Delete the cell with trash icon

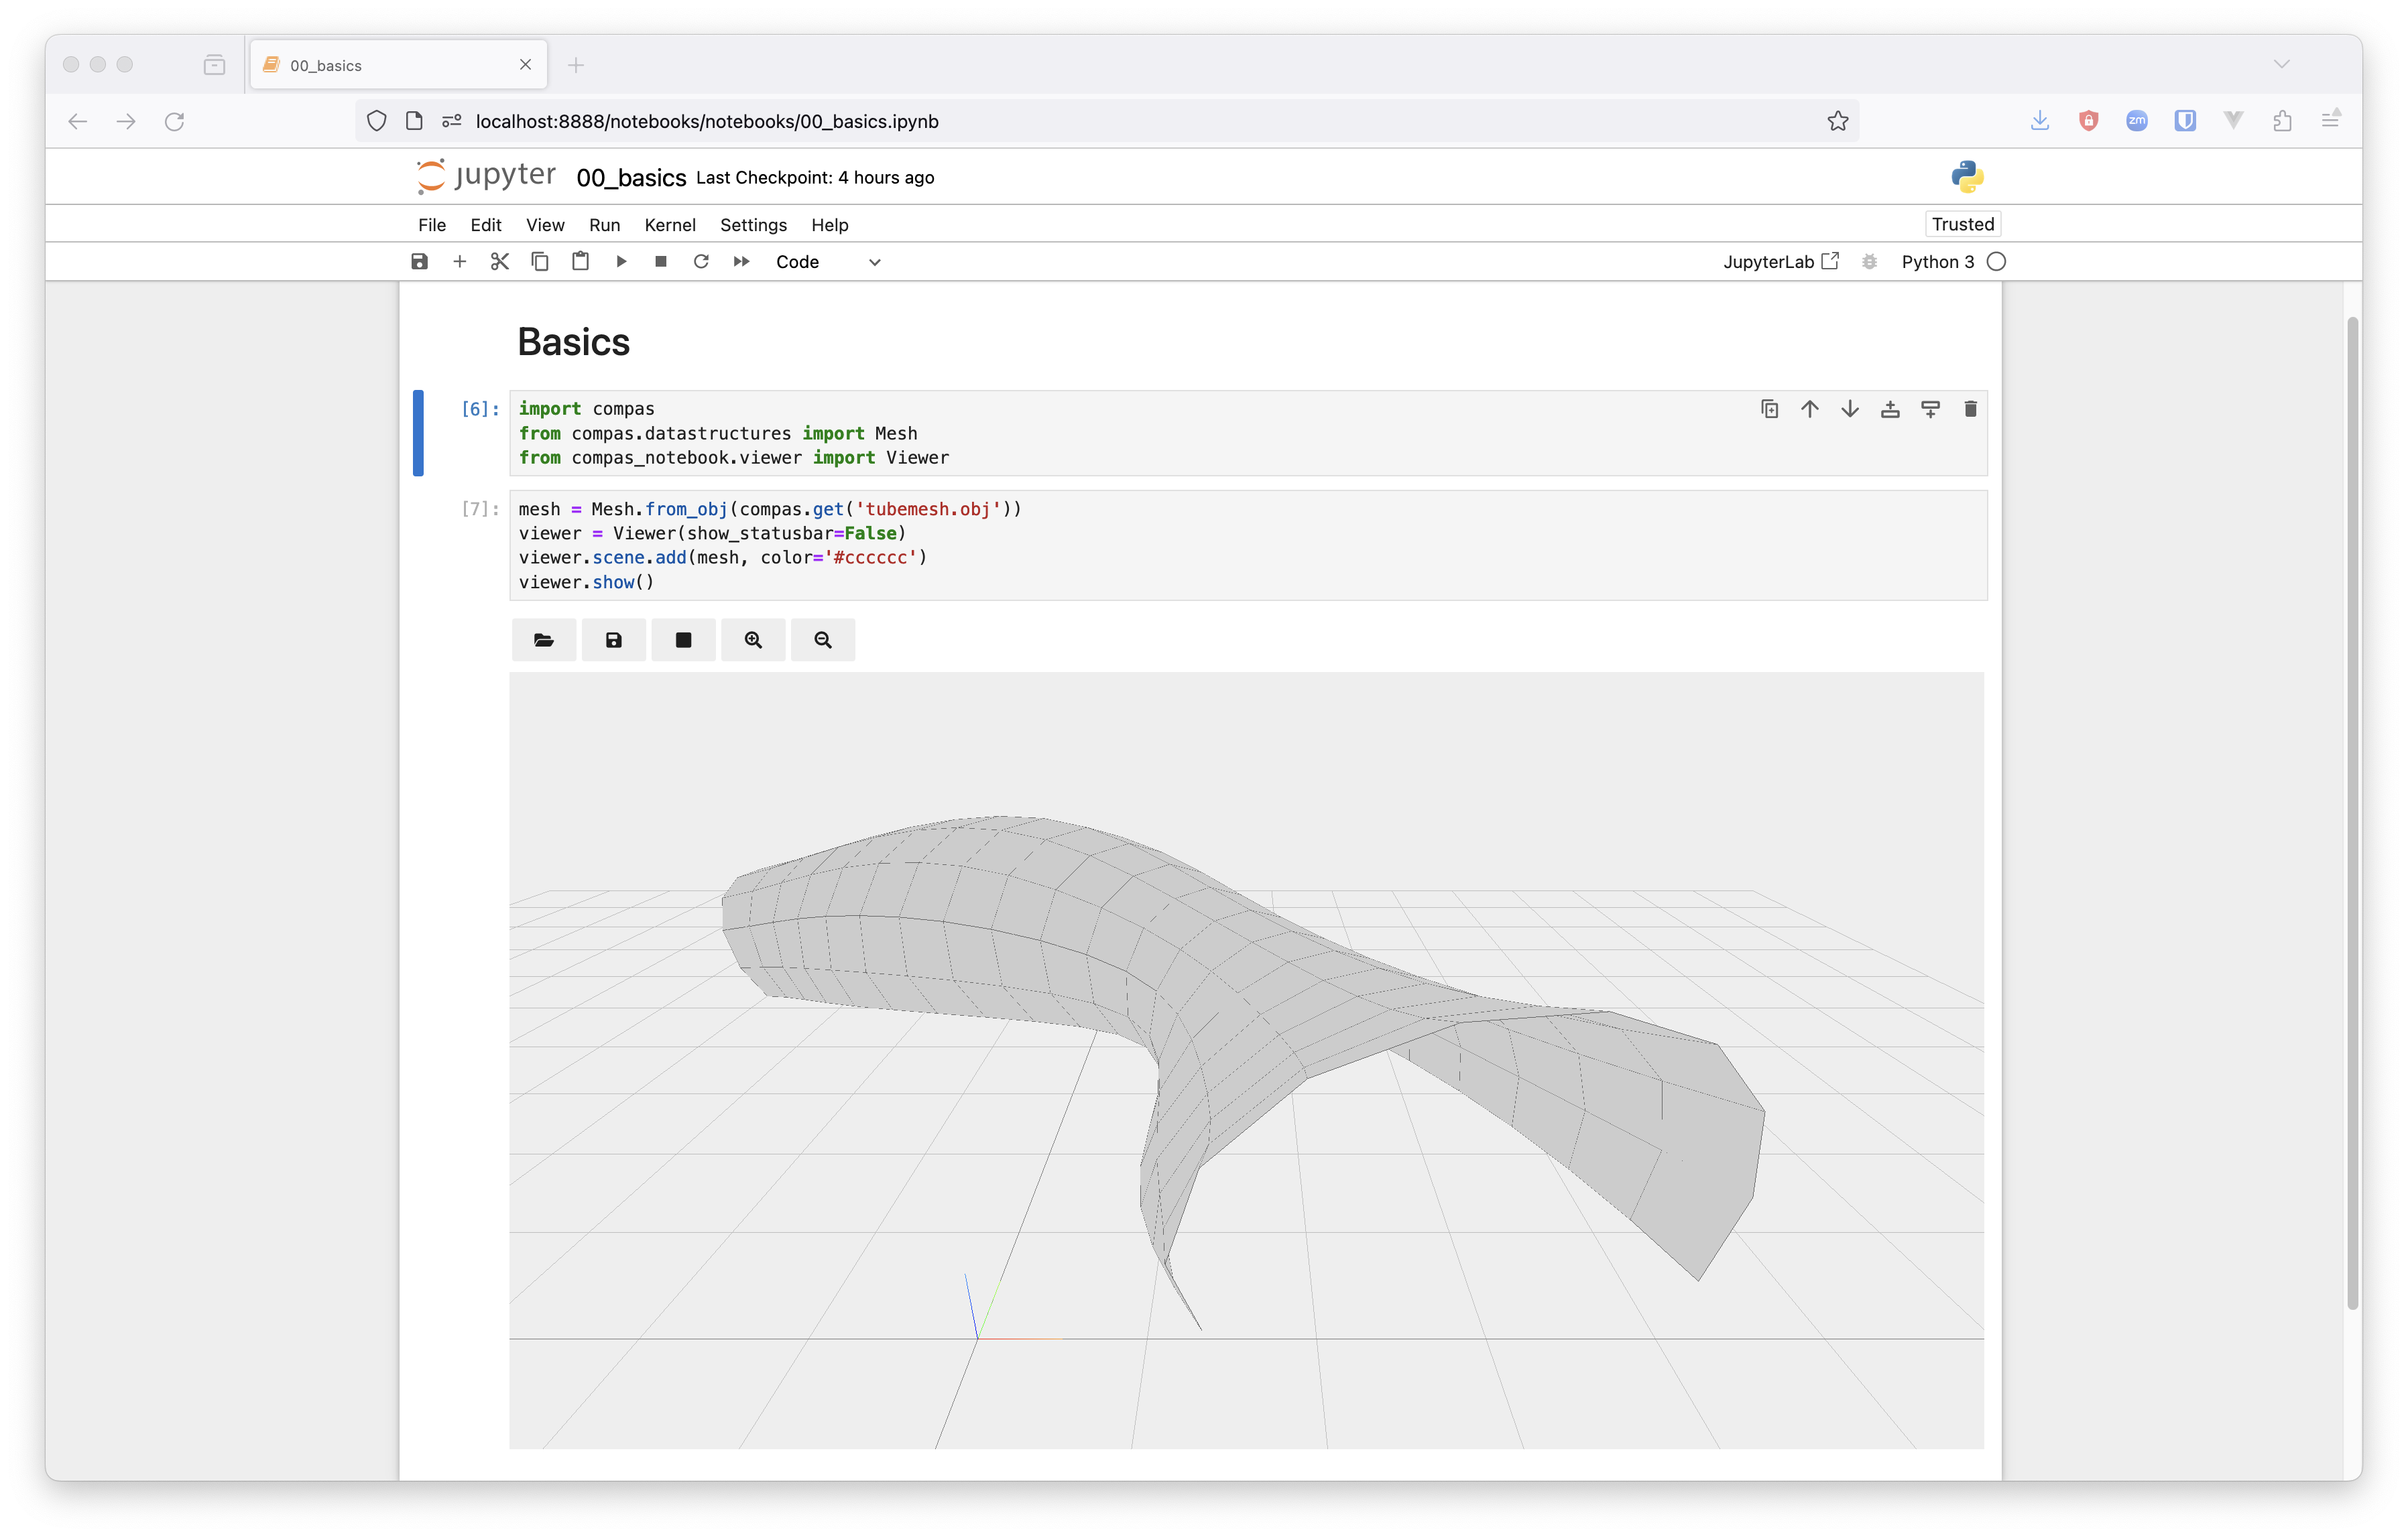point(1970,409)
